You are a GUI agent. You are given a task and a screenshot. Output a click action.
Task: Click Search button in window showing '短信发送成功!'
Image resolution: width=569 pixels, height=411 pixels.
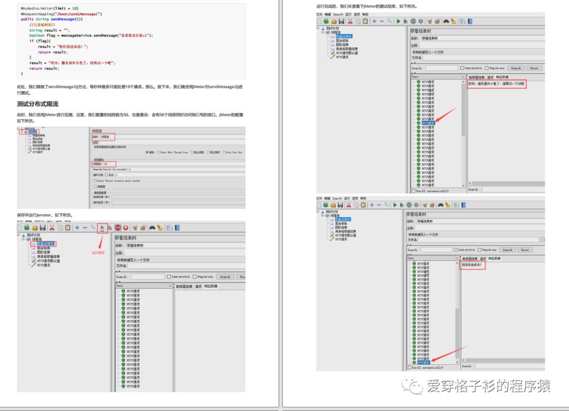(507, 250)
